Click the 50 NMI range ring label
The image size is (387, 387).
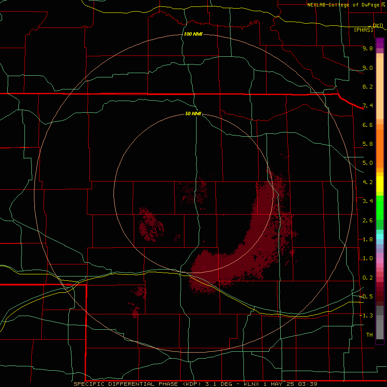coord(193,114)
